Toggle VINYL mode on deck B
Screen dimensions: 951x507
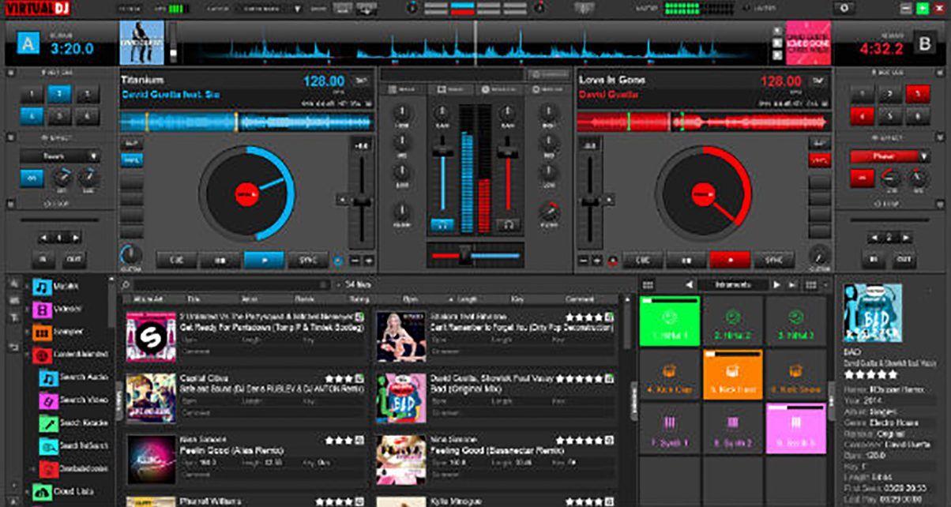click(x=820, y=160)
